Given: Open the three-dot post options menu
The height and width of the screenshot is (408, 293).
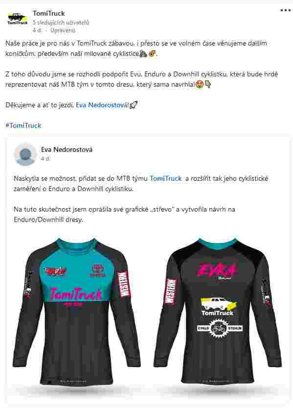Looking at the screenshot, I should pos(285,10).
